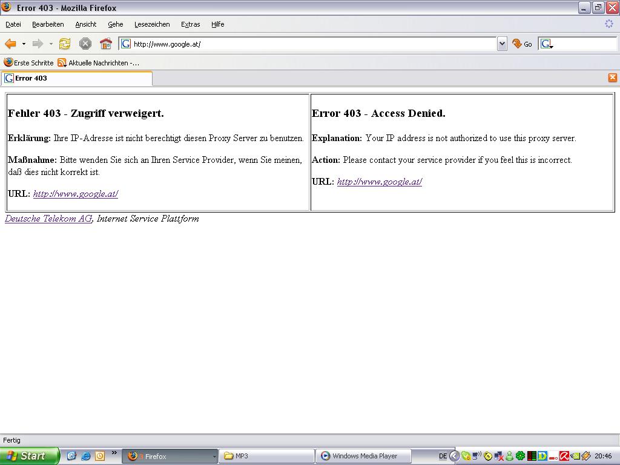Open the Aktuelle Nachrichten feed bookmark

tap(99, 62)
